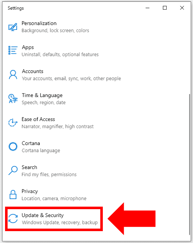Click "Uninstall, defaults, optional features" description
This screenshot has width=193, height=243.
point(60,55)
